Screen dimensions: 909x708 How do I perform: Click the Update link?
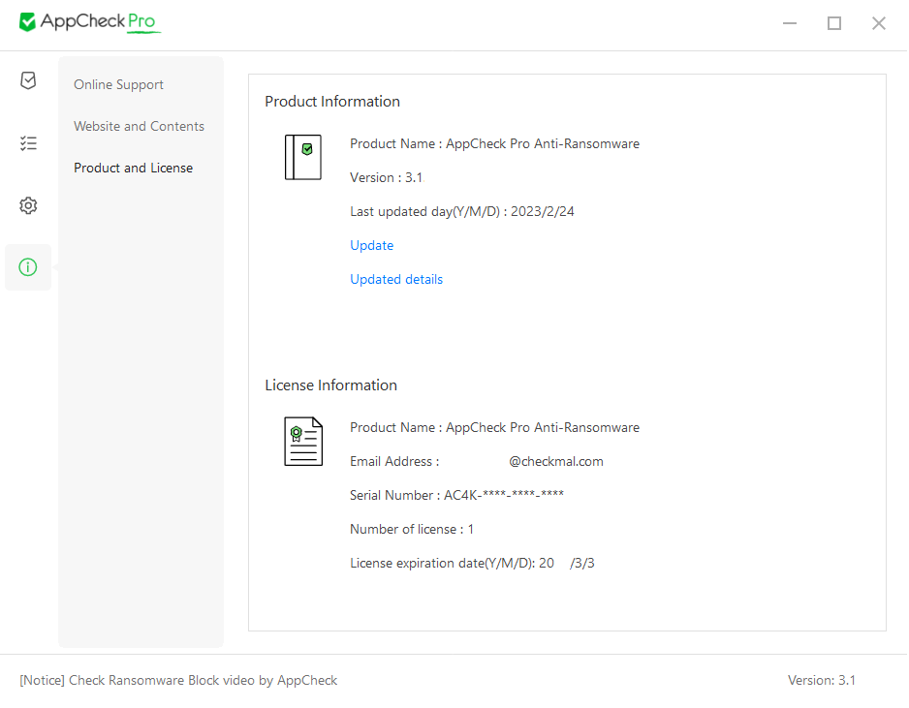pos(371,245)
